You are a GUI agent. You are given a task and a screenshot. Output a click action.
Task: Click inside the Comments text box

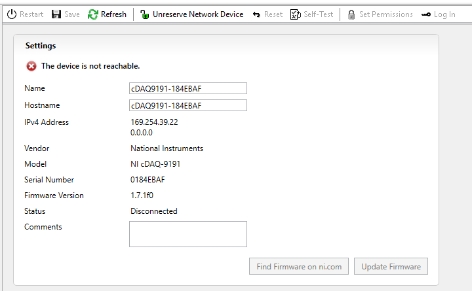point(188,234)
